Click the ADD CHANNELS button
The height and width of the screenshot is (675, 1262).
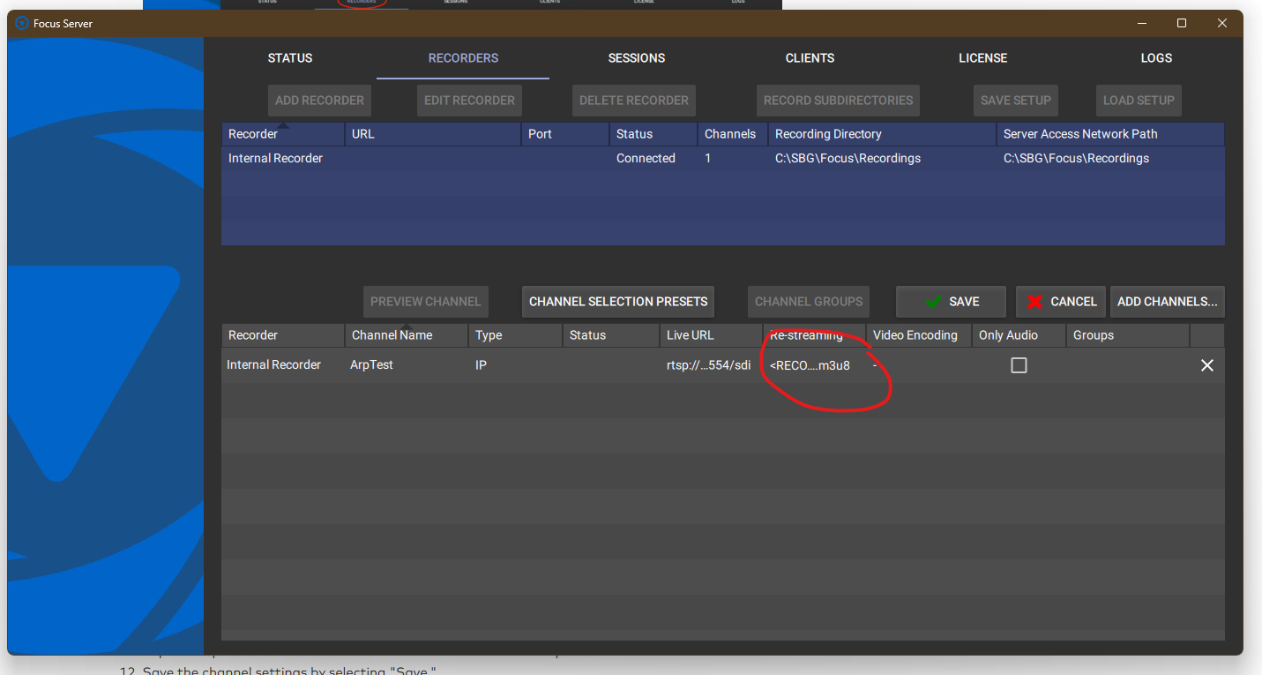coord(1167,301)
